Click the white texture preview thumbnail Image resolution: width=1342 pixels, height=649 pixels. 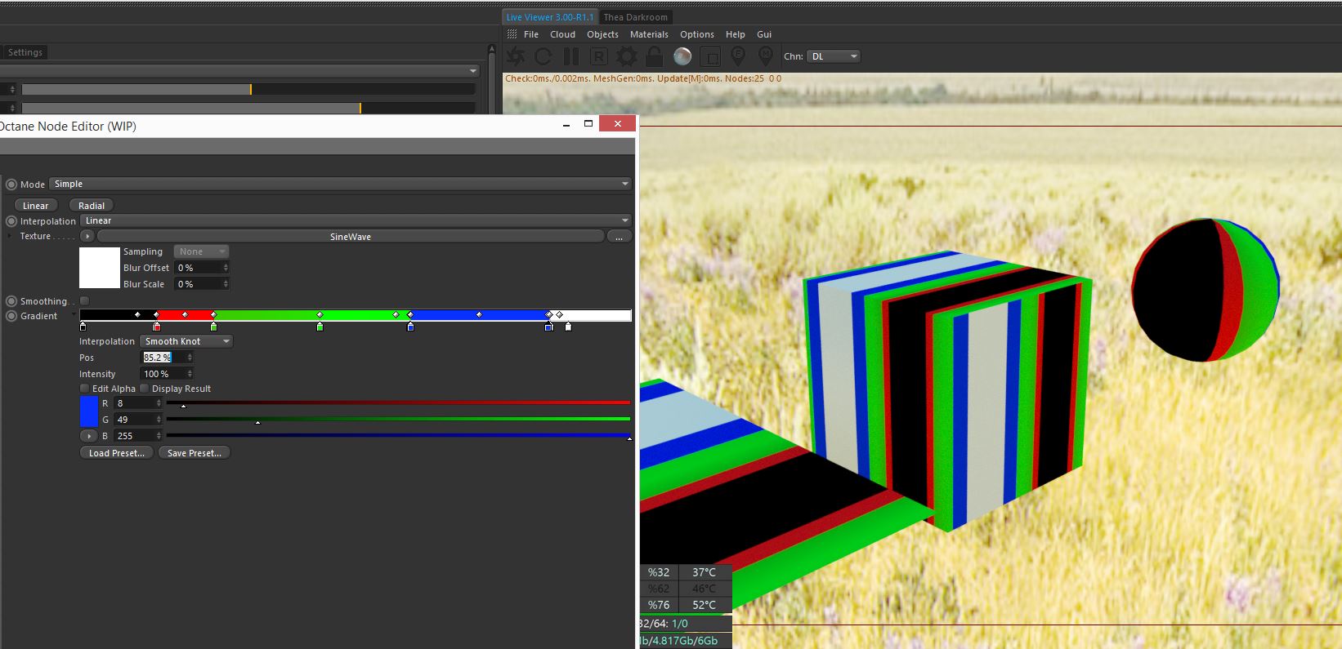click(x=100, y=268)
